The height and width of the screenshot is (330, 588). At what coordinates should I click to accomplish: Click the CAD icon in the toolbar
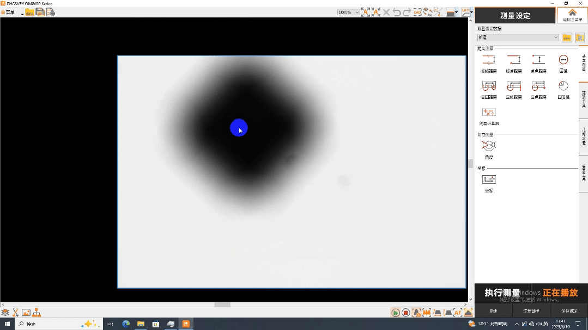click(x=417, y=12)
